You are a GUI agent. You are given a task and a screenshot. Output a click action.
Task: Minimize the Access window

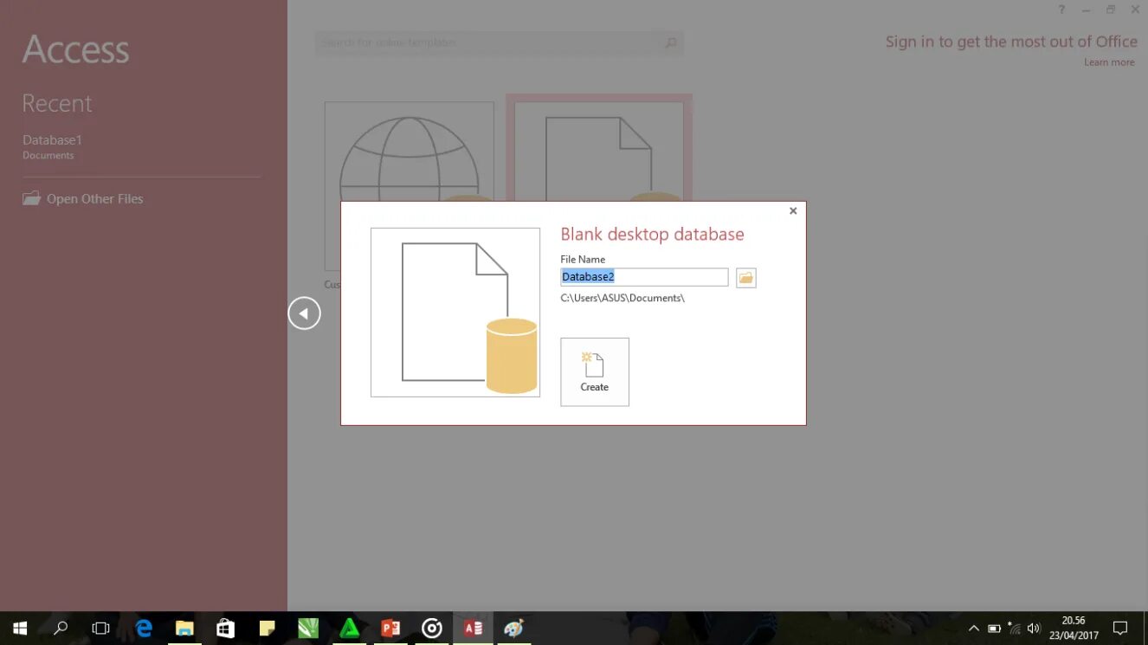(x=1087, y=10)
